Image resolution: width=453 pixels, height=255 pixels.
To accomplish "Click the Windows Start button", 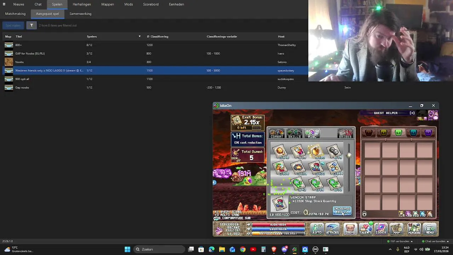I will (x=127, y=249).
